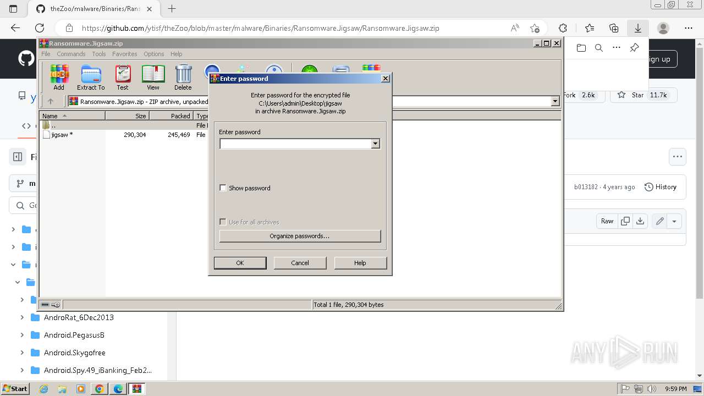
Task: Open the Tools menu
Action: pos(99,54)
